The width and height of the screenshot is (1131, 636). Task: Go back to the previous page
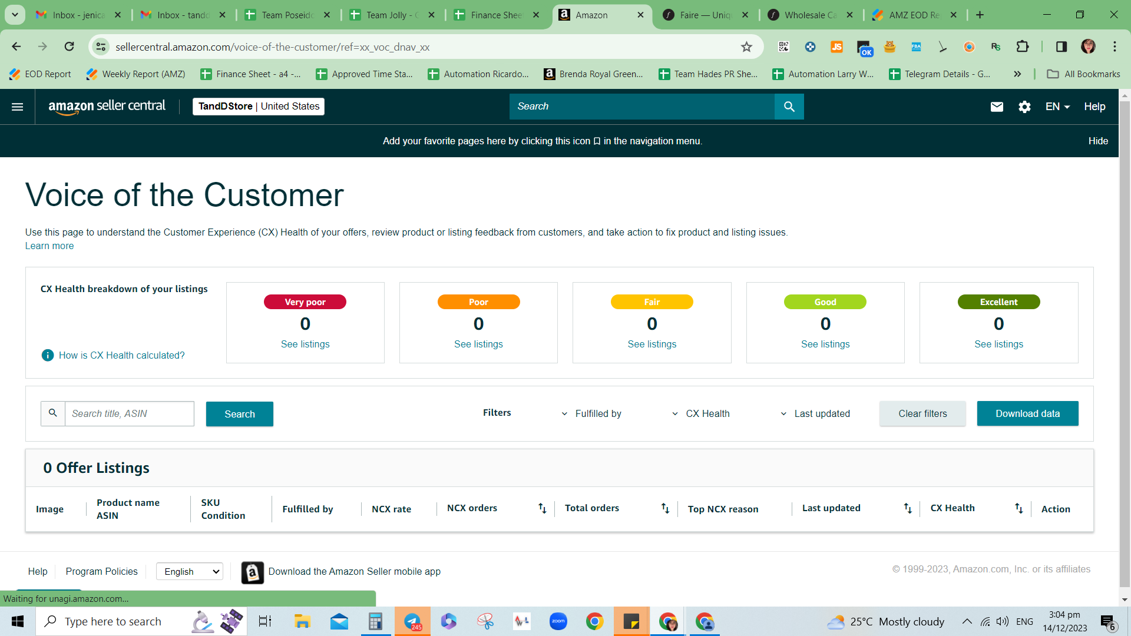point(16,47)
